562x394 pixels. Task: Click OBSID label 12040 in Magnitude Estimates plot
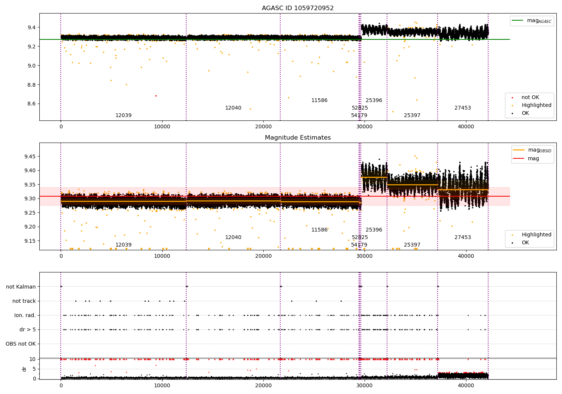pos(233,238)
